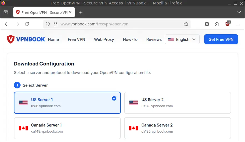Open the Web Proxy nav item

(x=104, y=40)
